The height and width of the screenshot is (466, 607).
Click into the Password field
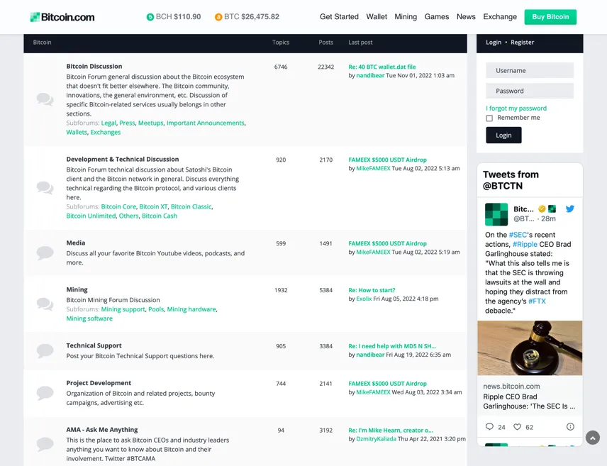tap(530, 91)
